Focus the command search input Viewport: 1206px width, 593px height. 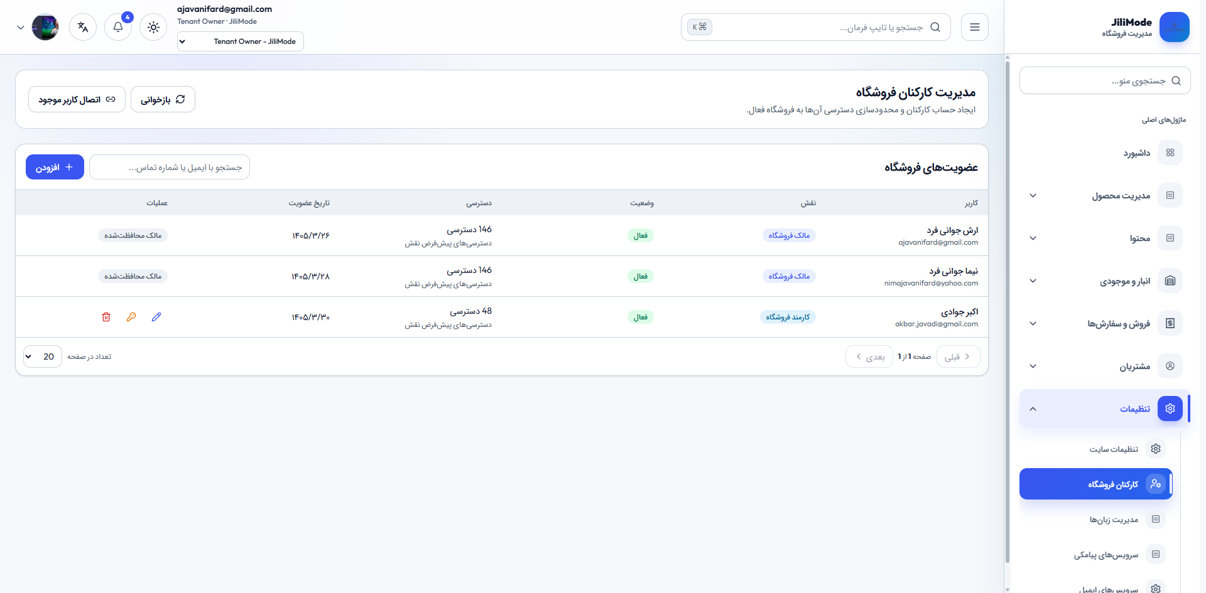(817, 27)
